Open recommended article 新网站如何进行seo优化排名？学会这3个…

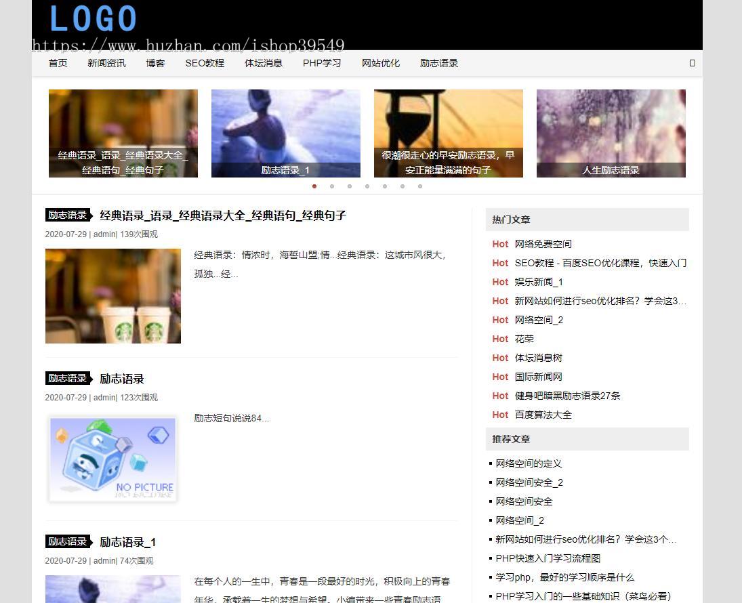(586, 539)
